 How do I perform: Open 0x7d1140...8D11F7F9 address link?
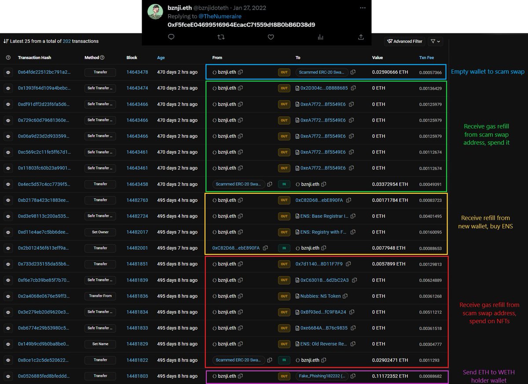point(319,264)
